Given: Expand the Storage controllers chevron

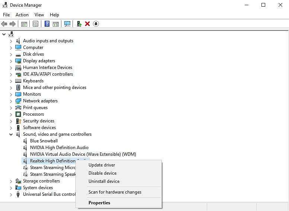Looking at the screenshot, I should (11, 181).
